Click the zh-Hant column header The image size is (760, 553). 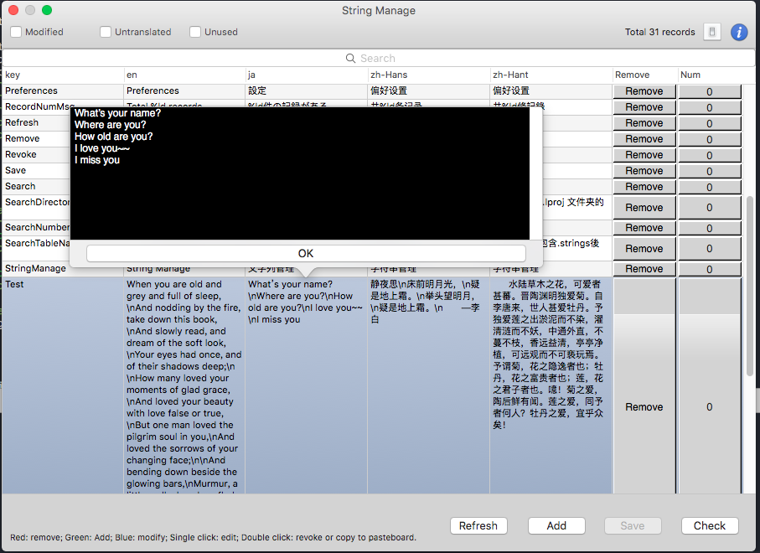click(x=551, y=75)
